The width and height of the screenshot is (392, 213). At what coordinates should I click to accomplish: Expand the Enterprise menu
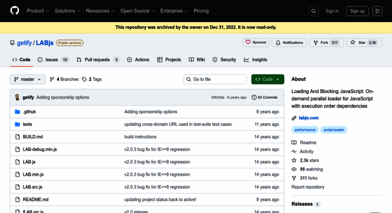[x=174, y=11]
